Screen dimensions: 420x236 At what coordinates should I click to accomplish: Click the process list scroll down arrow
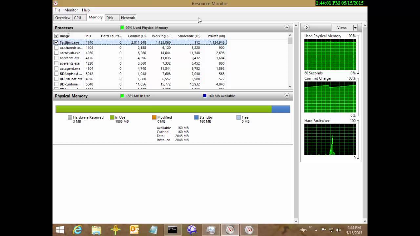[x=290, y=87]
